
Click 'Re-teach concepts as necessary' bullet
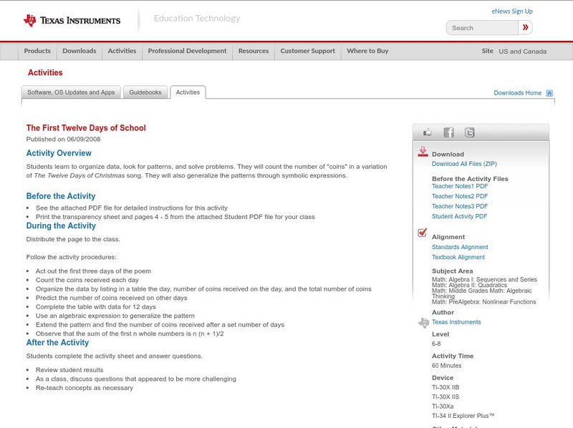85,388
